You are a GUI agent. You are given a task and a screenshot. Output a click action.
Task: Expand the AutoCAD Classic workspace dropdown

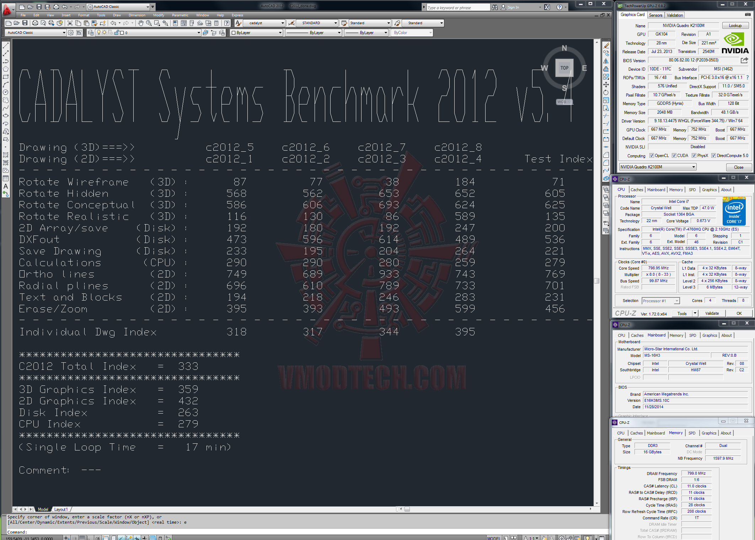pyautogui.click(x=64, y=33)
